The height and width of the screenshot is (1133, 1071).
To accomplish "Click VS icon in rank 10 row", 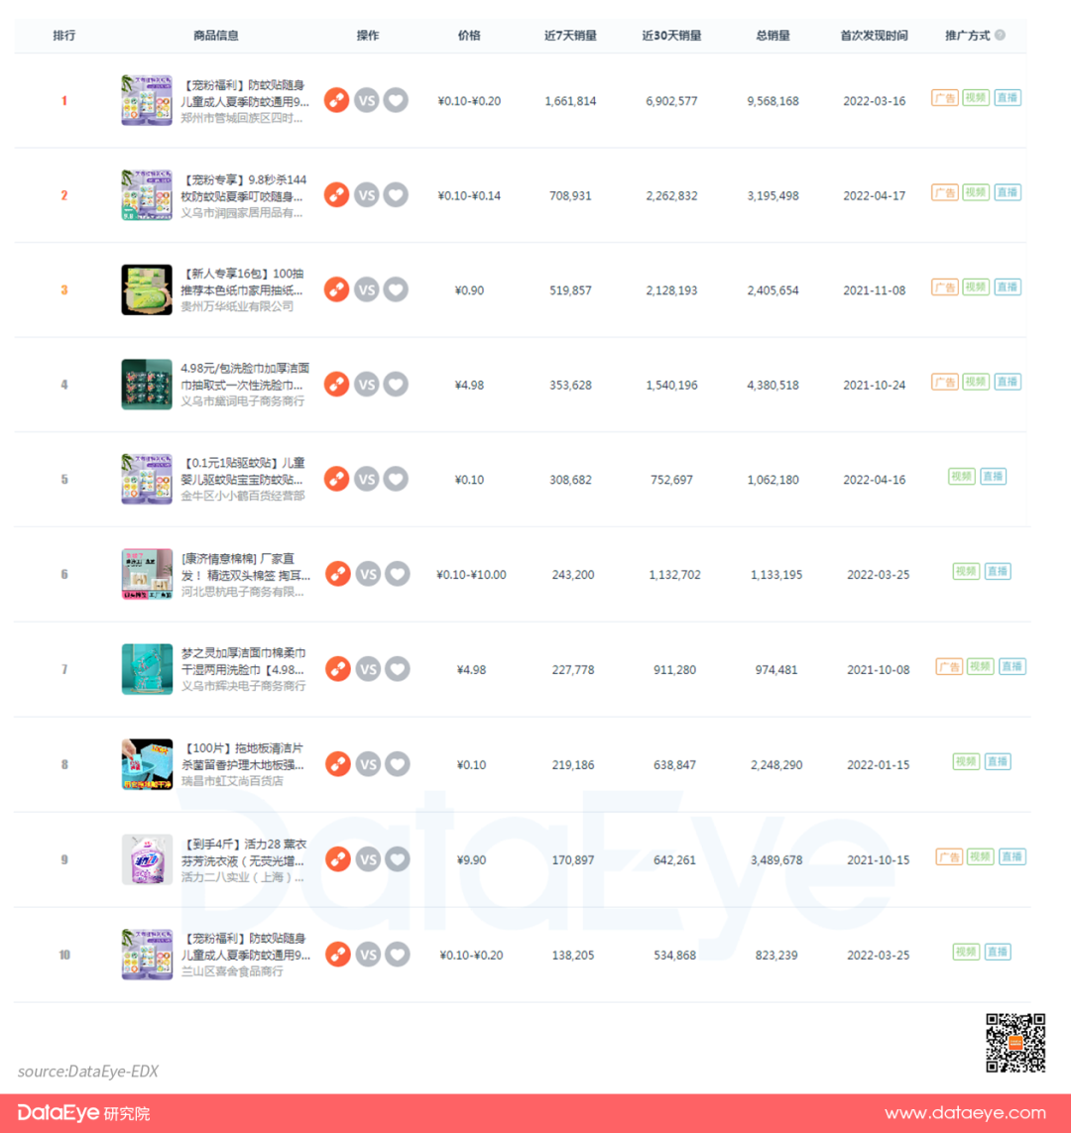I will [368, 955].
